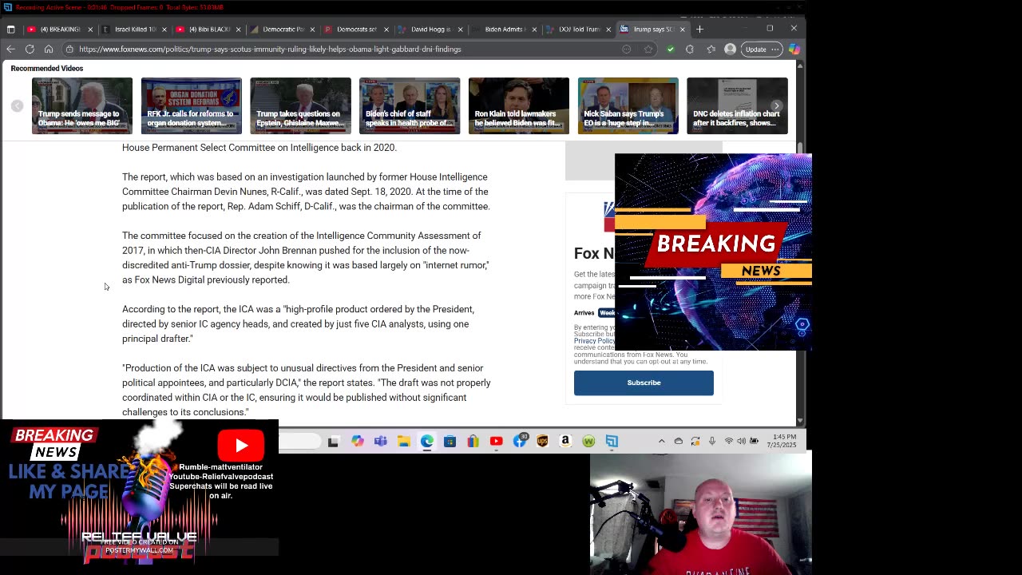Click the green shield icon in toolbar
Viewport: 1022px width, 575px height.
[x=671, y=50]
